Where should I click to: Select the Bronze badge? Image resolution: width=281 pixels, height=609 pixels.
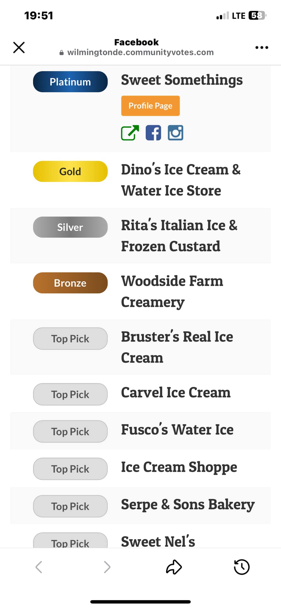click(x=70, y=283)
